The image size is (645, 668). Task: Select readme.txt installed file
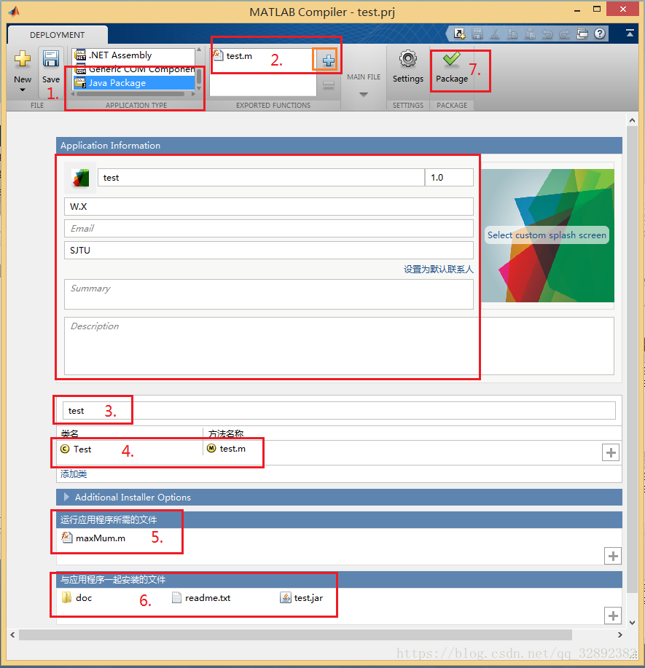click(201, 598)
